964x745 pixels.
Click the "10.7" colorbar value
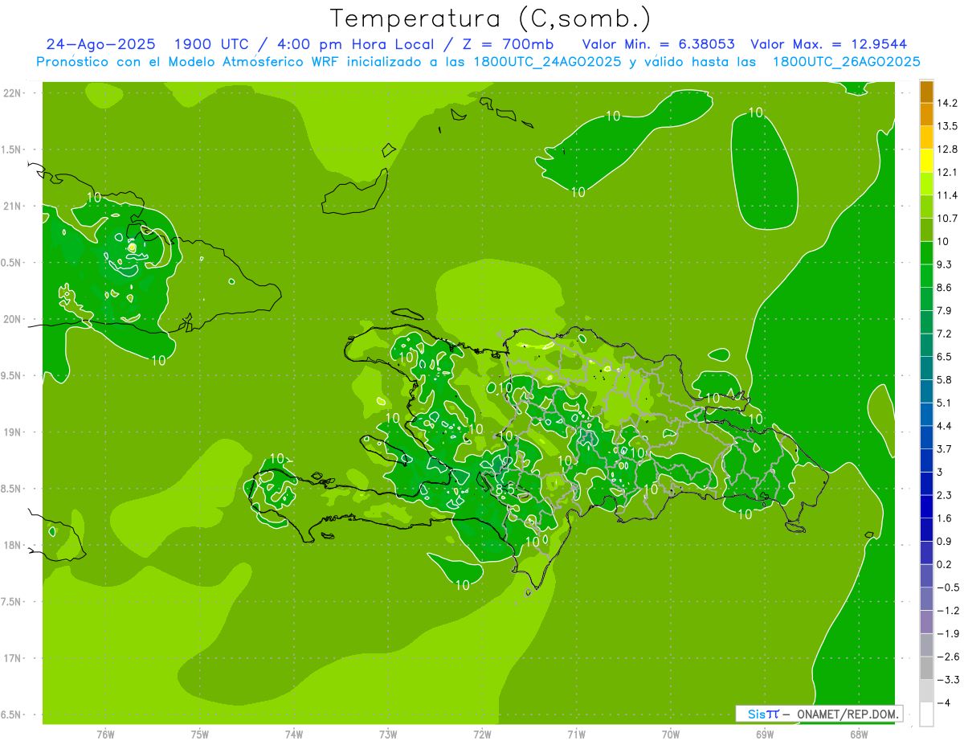click(947, 219)
